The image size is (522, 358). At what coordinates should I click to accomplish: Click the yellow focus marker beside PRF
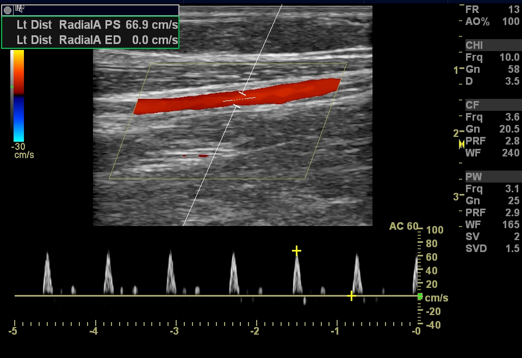click(461, 144)
